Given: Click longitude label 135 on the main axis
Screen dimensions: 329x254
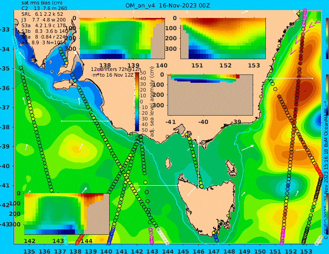Looking at the screenshot, I should tap(29, 251).
